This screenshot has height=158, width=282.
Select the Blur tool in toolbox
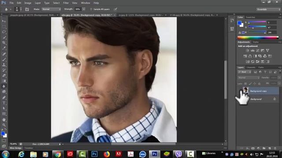[4, 86]
